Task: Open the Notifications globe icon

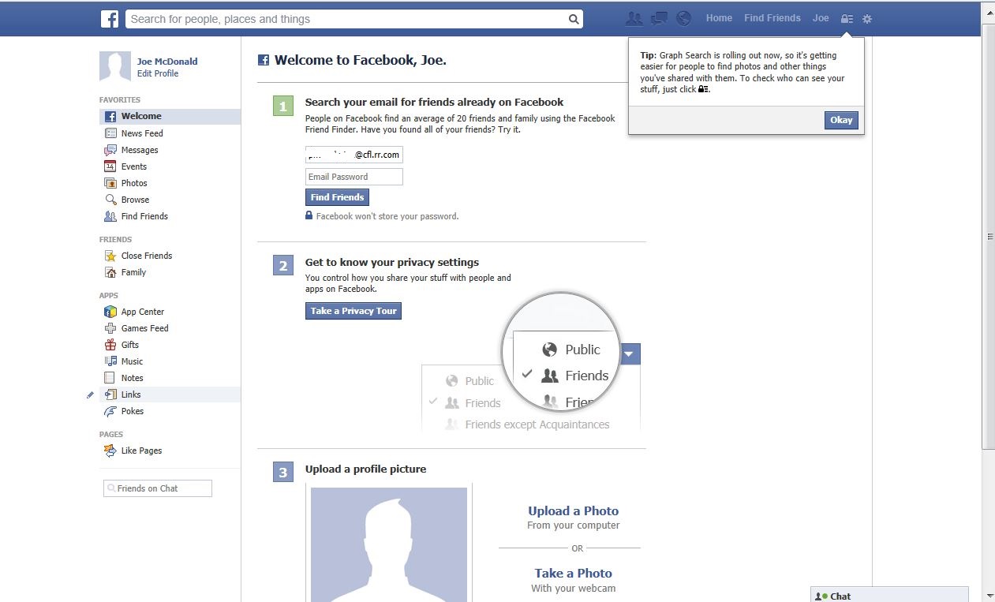Action: (683, 18)
